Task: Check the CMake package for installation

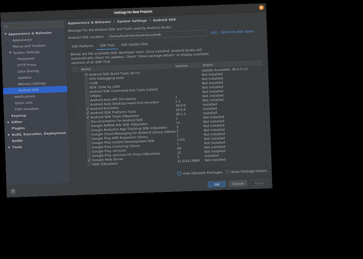Action: pyautogui.click(x=87, y=96)
